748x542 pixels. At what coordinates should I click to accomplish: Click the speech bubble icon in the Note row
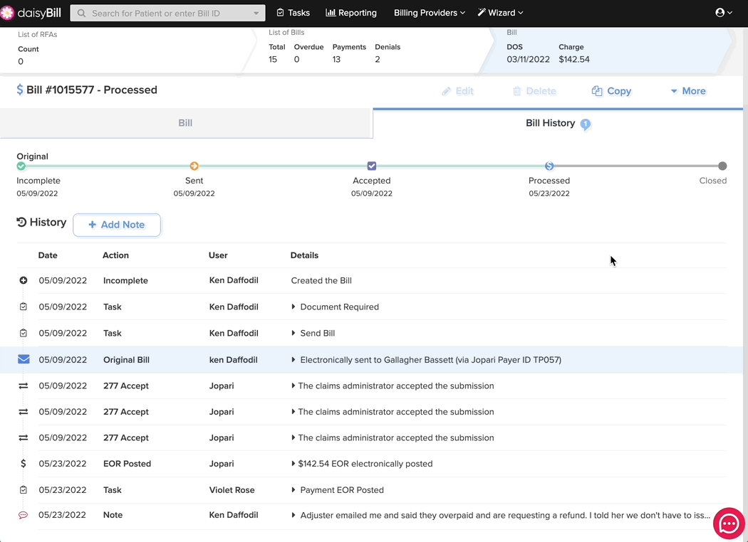(x=23, y=515)
